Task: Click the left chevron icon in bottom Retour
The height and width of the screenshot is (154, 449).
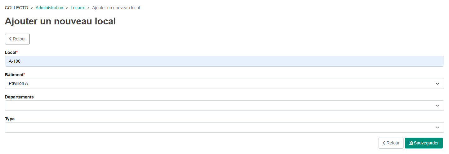Action: [x=384, y=143]
